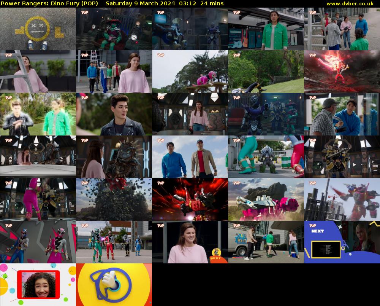
Task: Click POP logo on green monster thumbnail
Action: 85,13
